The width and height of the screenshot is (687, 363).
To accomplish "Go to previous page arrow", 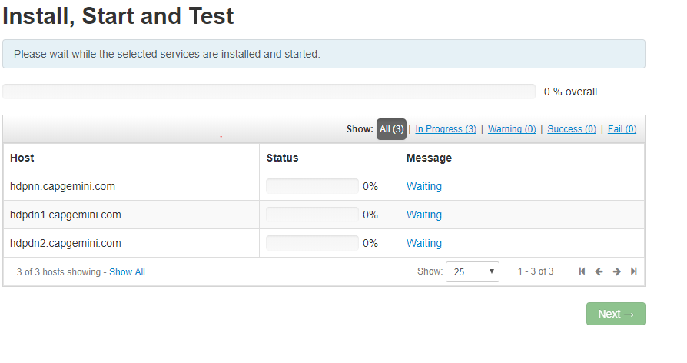I will pyautogui.click(x=599, y=271).
